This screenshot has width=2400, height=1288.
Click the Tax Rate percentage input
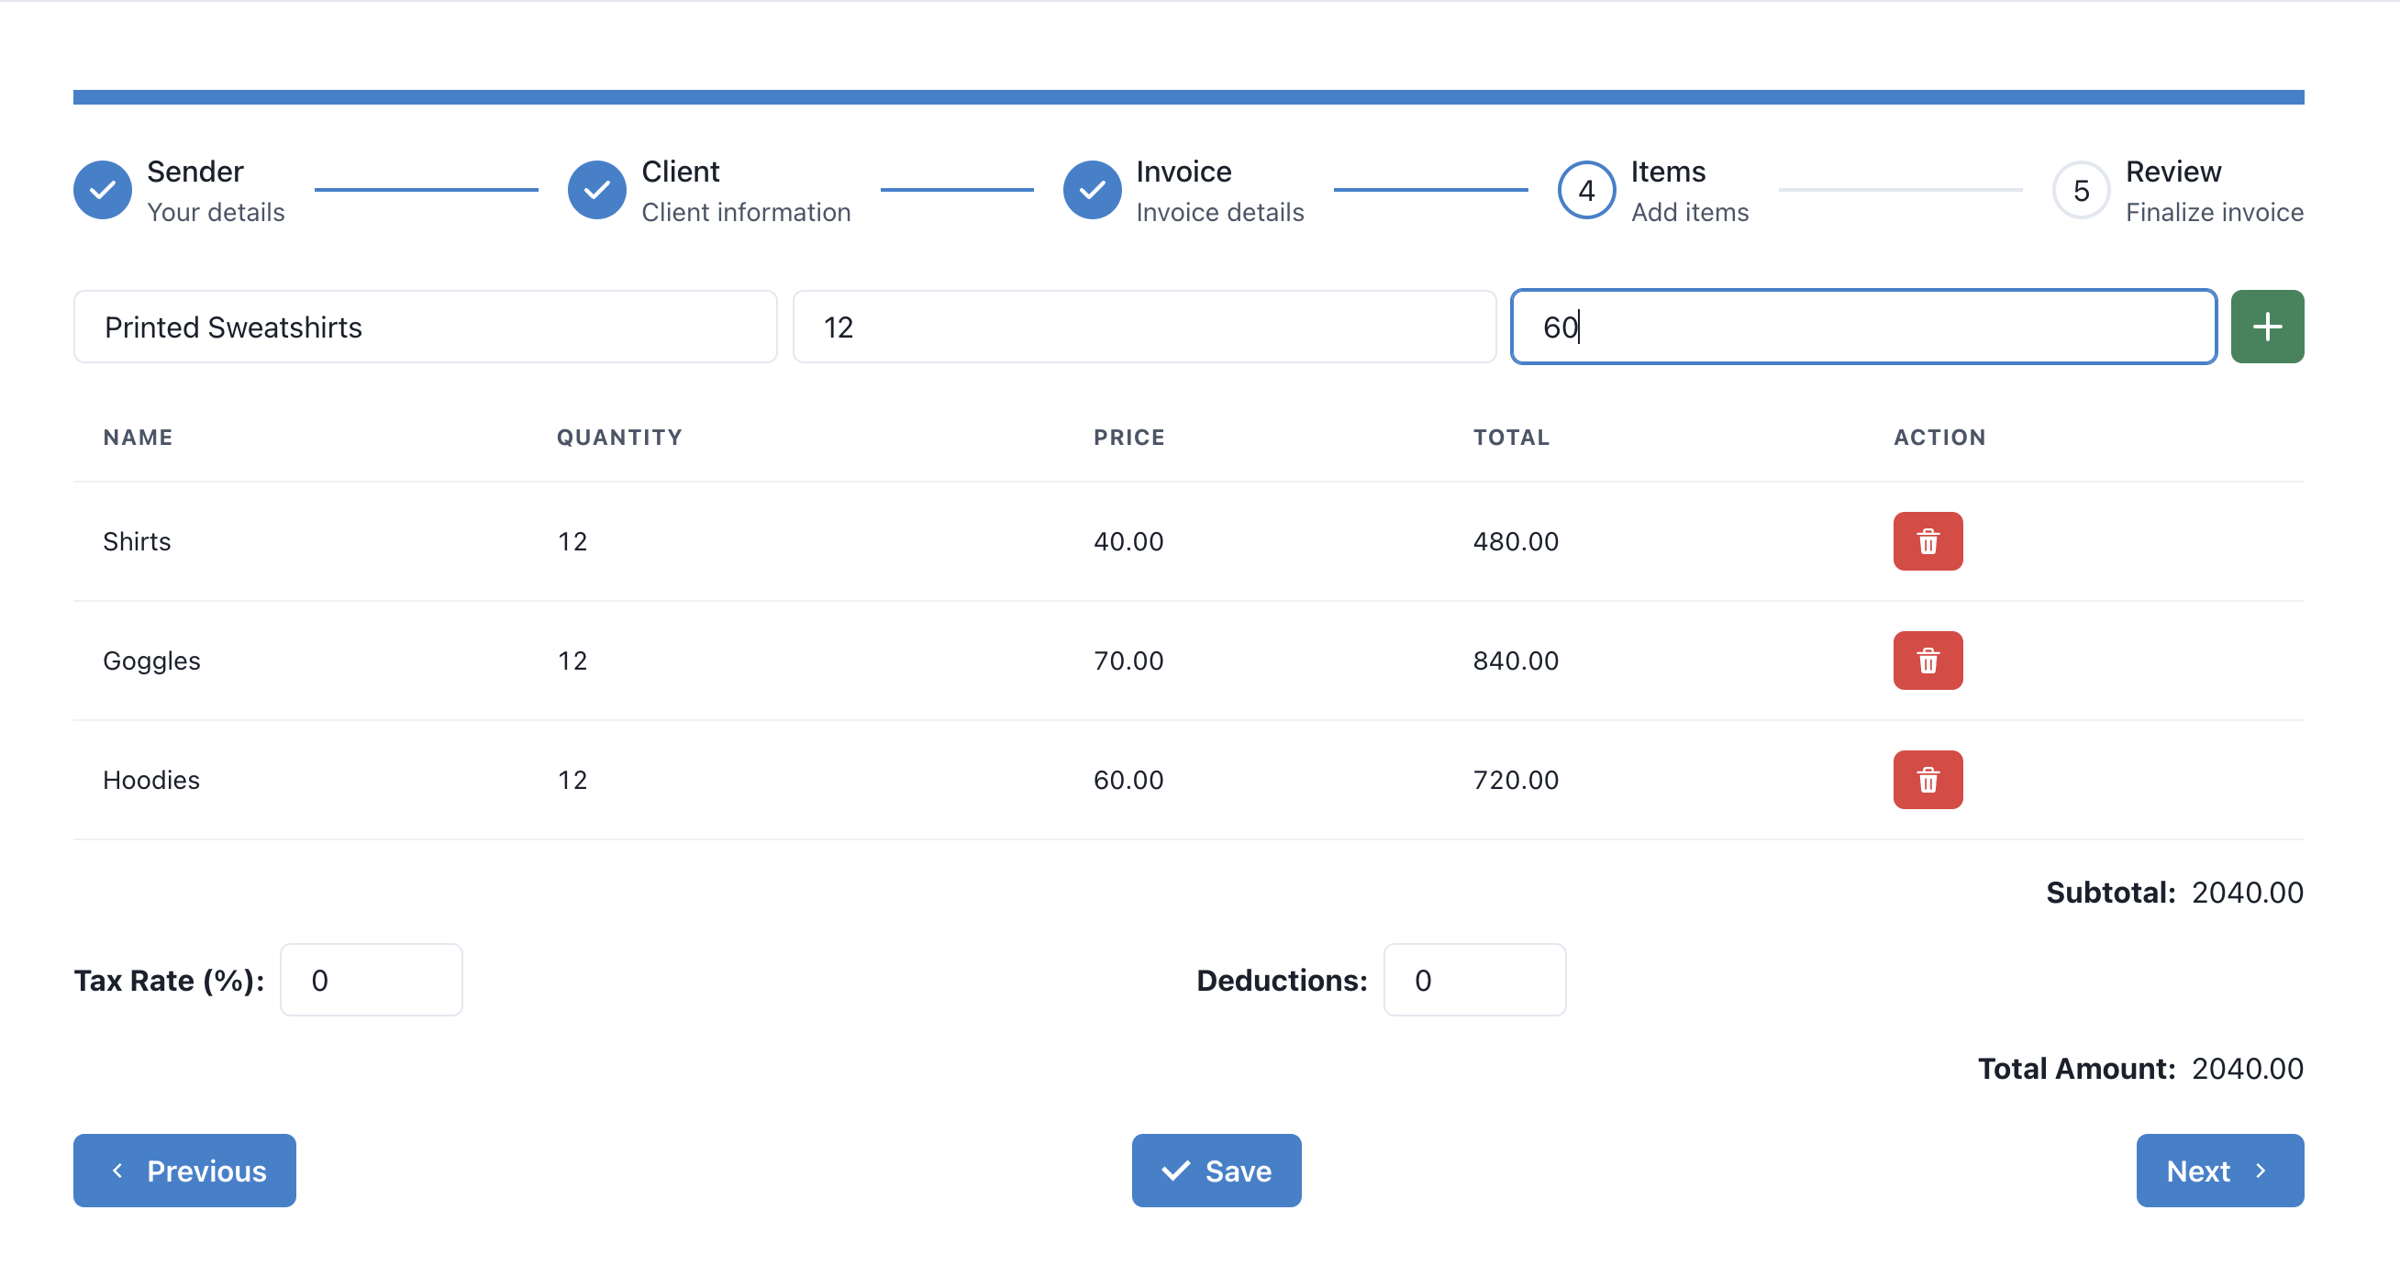pyautogui.click(x=370, y=980)
